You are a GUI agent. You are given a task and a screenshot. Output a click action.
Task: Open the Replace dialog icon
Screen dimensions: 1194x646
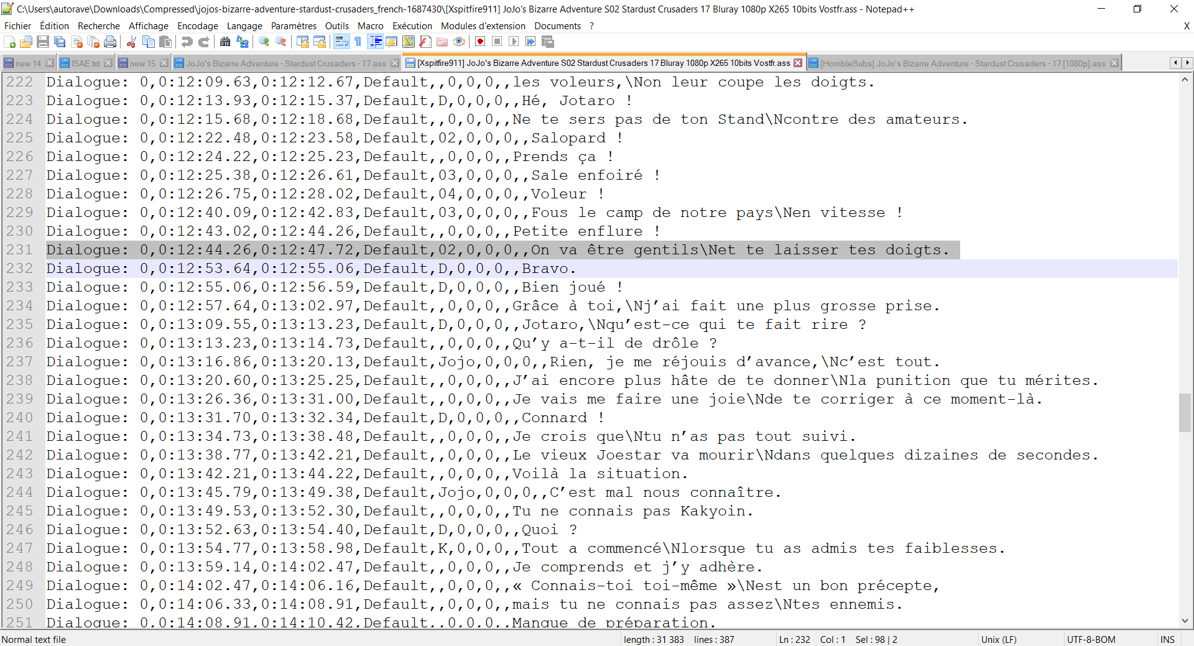243,42
